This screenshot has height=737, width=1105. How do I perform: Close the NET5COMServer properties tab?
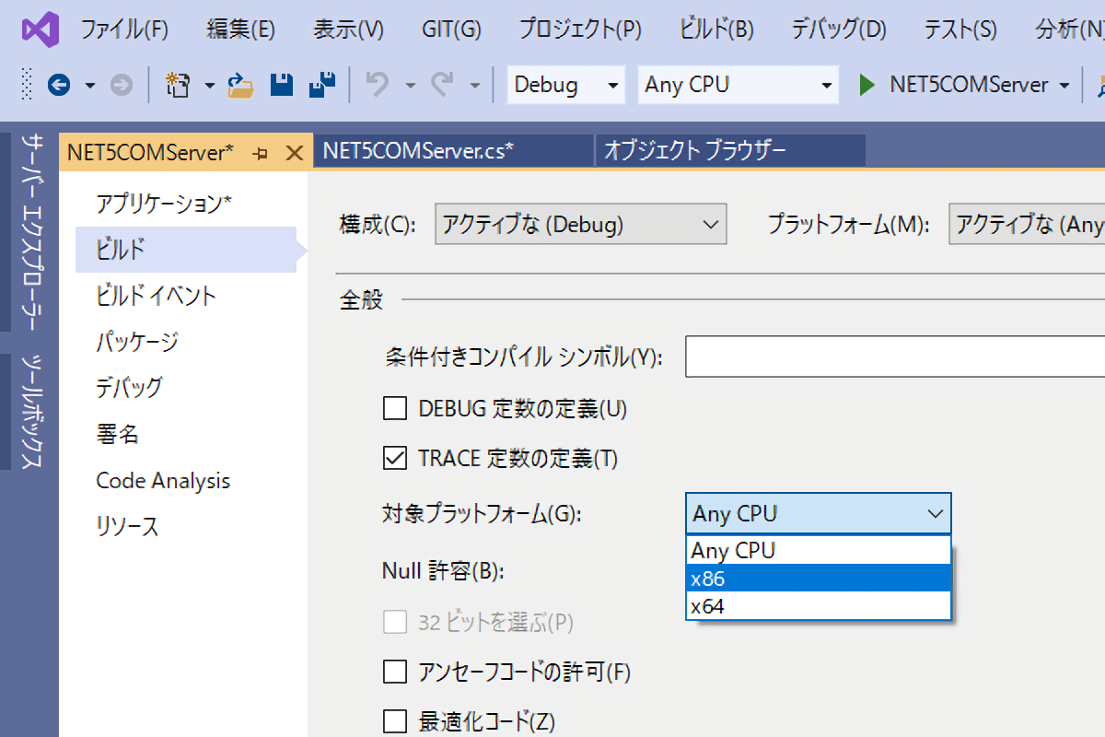pyautogui.click(x=295, y=153)
